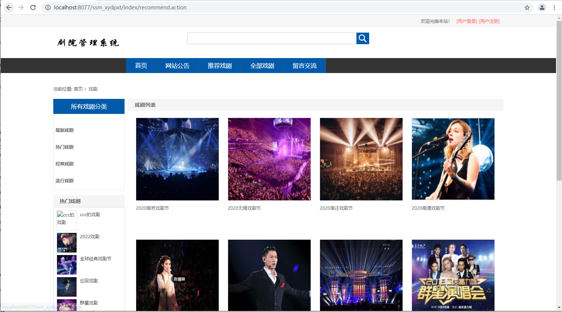Open the man in black suit thumbnail
The image size is (562, 312).
pyautogui.click(x=269, y=275)
